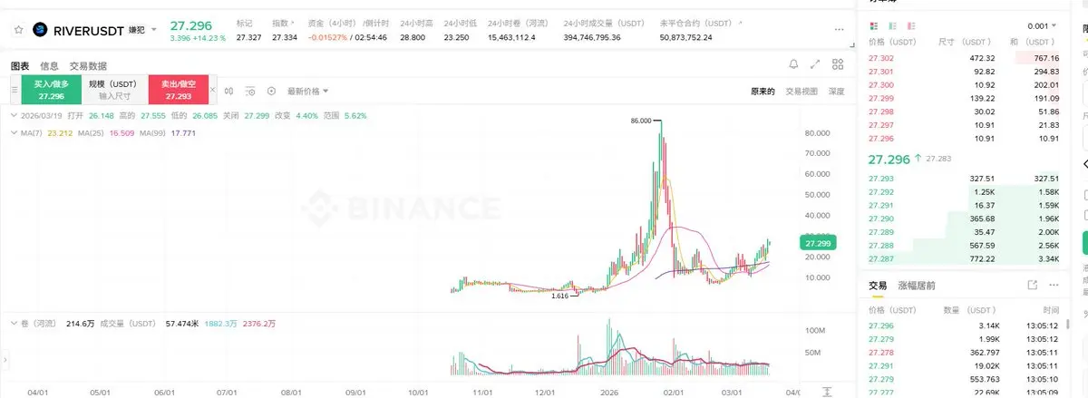Click the RIVERUSDT coin logo

coord(39,30)
